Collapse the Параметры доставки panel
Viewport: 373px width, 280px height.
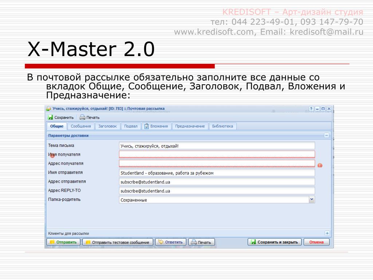click(x=327, y=136)
